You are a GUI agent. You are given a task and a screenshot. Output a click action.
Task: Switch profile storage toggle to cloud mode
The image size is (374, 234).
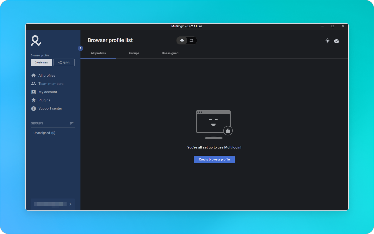(182, 40)
